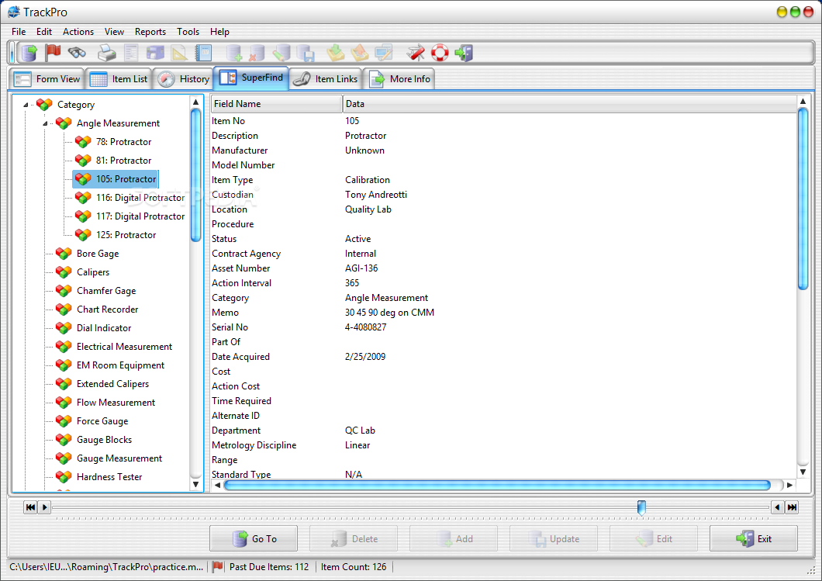Jump to last record button

coord(792,507)
